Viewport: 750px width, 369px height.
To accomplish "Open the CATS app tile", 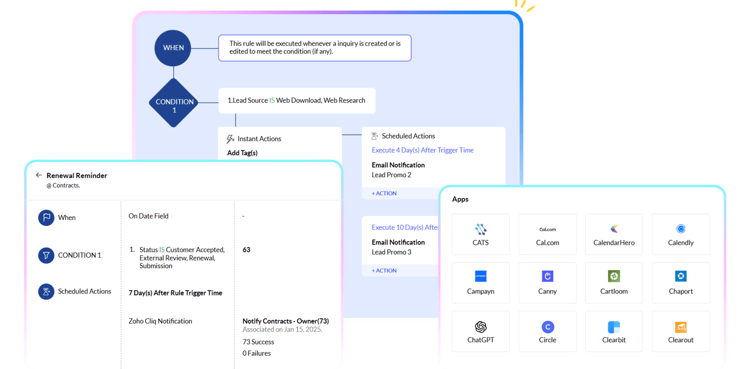I will [480, 234].
